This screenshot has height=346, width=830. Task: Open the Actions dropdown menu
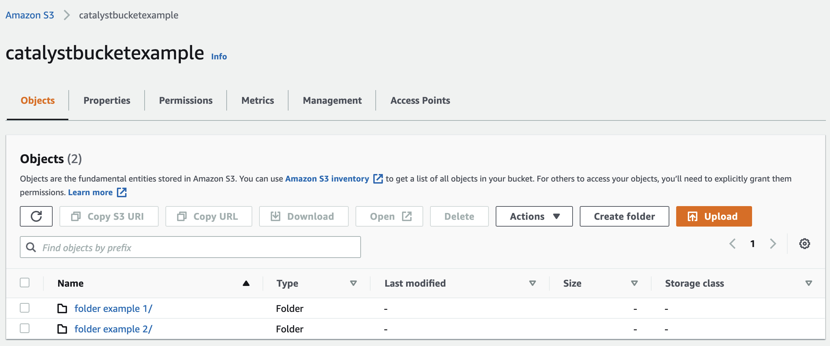pyautogui.click(x=534, y=216)
